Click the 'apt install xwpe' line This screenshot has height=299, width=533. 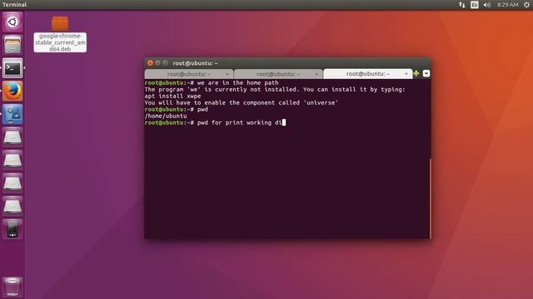coord(172,96)
